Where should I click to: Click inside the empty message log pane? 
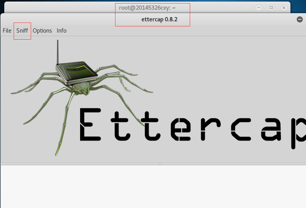click(153, 187)
